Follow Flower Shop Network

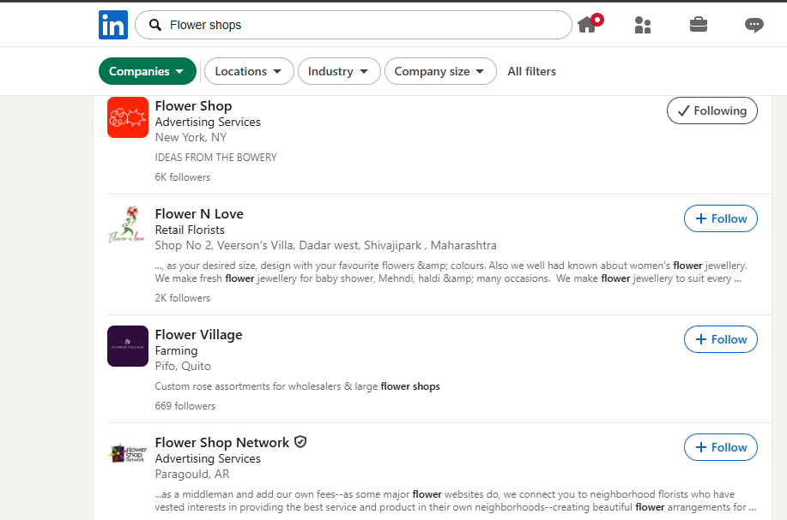(x=720, y=447)
